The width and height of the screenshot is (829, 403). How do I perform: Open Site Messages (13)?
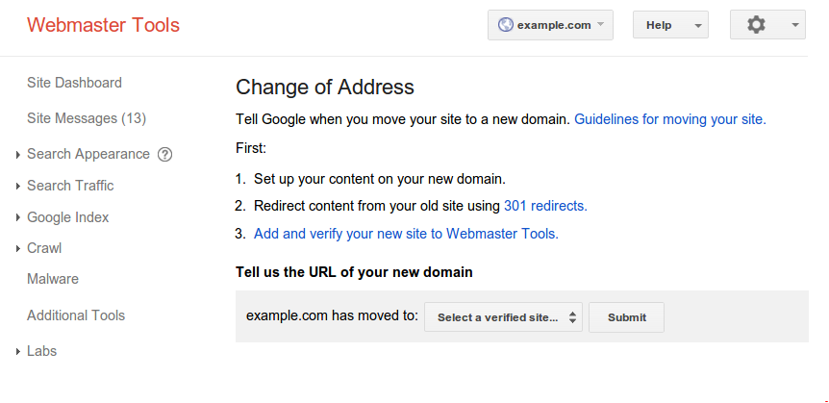(87, 118)
